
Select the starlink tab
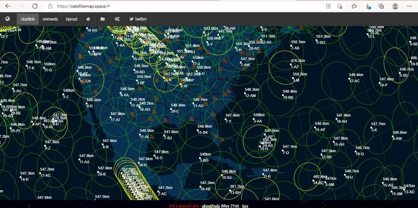tap(28, 19)
